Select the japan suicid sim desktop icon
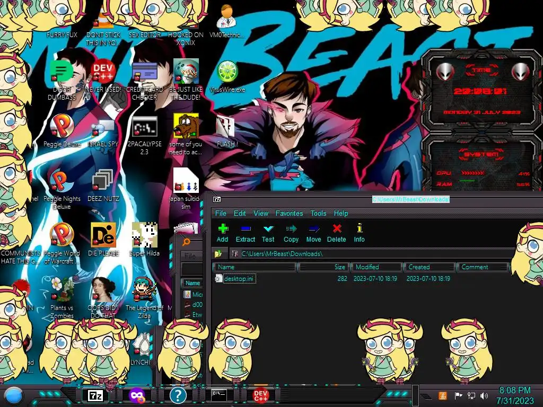This screenshot has height=407, width=543. point(186,189)
